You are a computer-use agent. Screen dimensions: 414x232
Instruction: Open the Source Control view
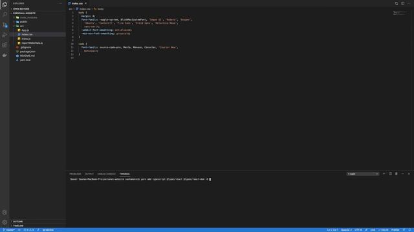(5, 24)
